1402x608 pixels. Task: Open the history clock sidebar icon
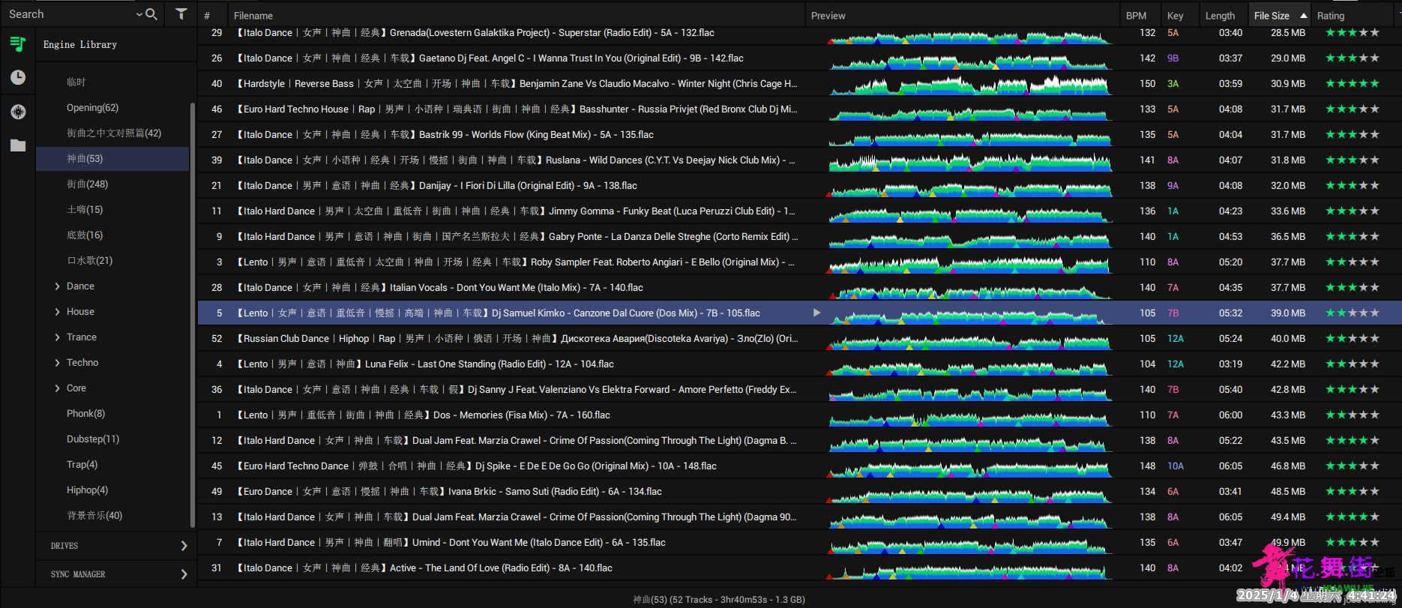point(18,77)
